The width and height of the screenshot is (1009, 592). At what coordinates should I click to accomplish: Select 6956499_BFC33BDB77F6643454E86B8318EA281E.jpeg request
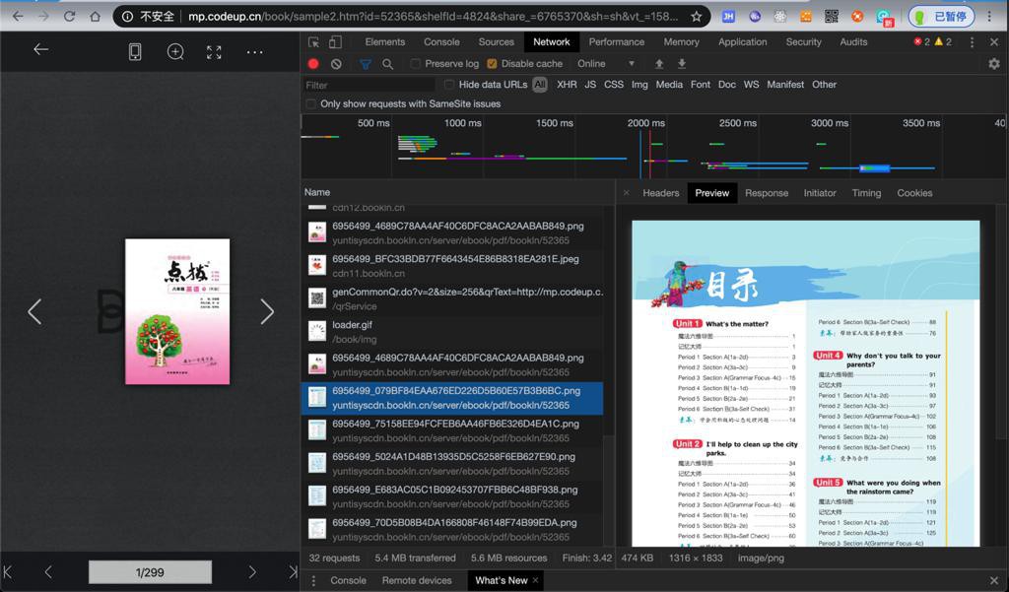click(x=451, y=266)
